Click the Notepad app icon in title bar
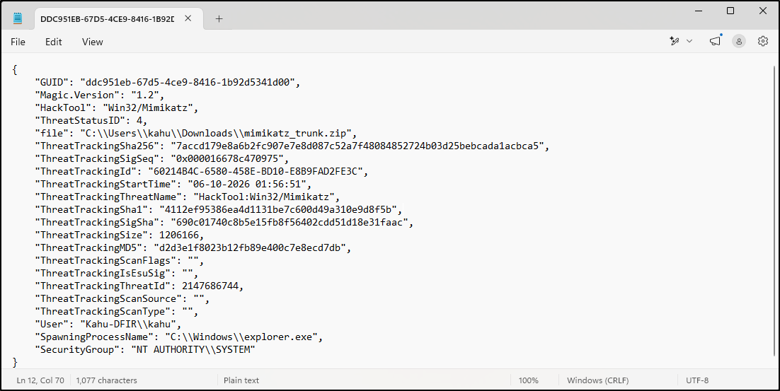780x391 pixels. [18, 18]
